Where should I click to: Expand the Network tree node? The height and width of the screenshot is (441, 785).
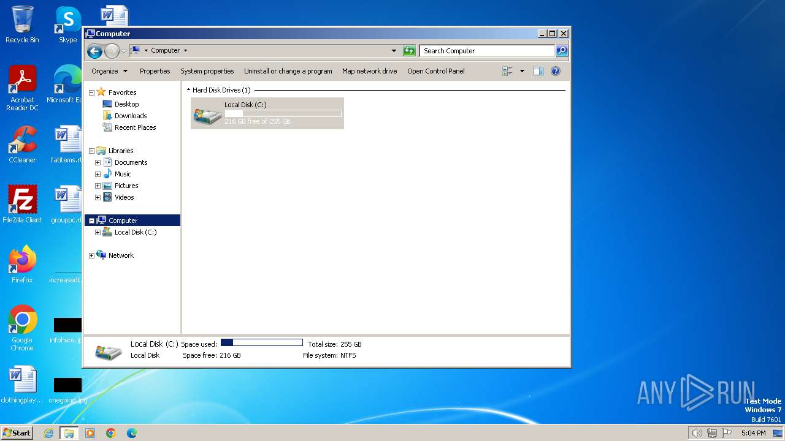[x=91, y=255]
